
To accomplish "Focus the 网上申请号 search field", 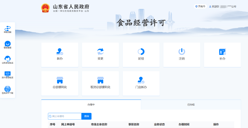I will 65,116.
